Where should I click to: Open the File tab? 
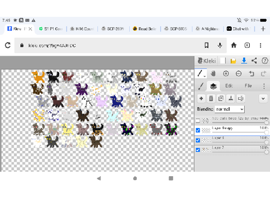(248, 86)
